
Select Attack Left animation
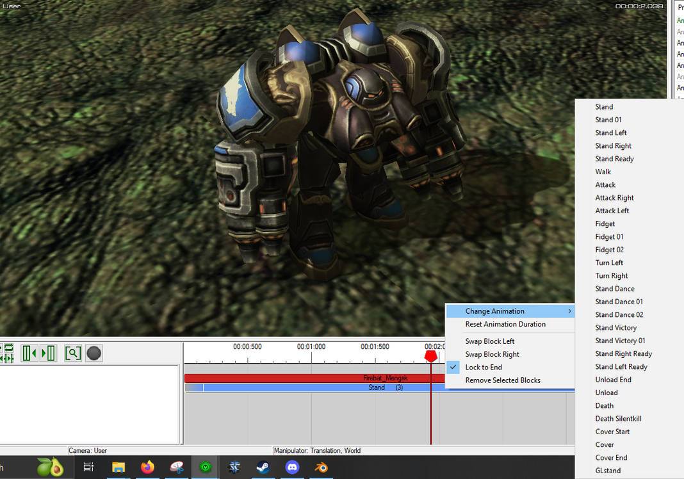pyautogui.click(x=612, y=211)
